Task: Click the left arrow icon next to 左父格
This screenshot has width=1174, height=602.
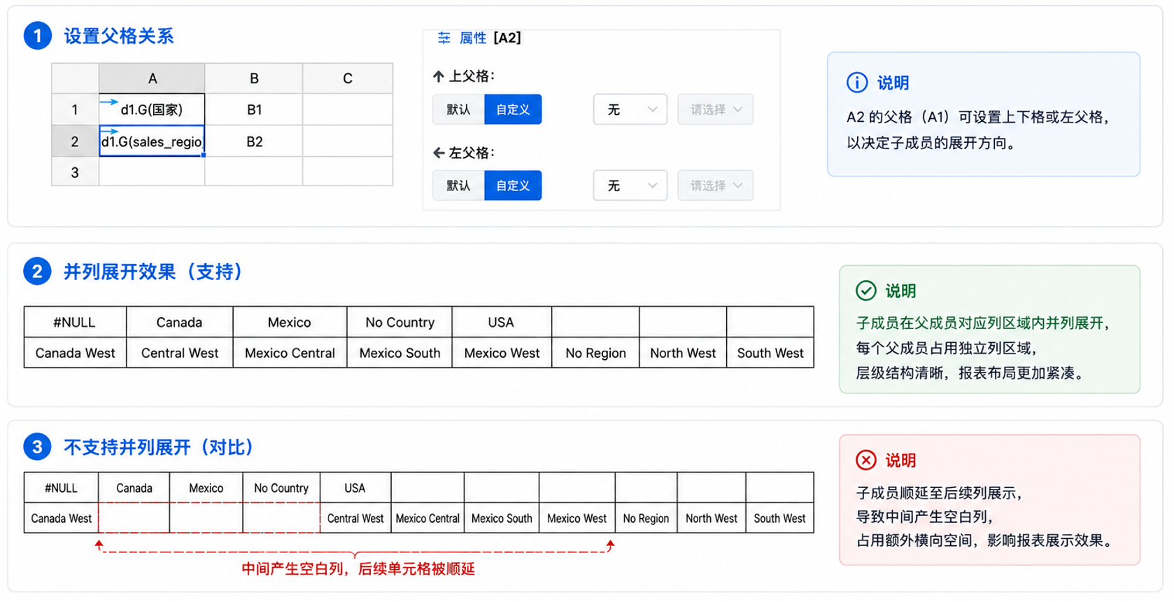Action: point(439,153)
